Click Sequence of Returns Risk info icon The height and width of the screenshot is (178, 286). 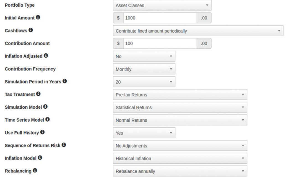click(x=64, y=145)
